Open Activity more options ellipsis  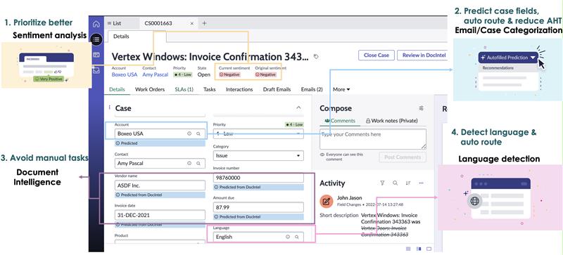click(421, 183)
